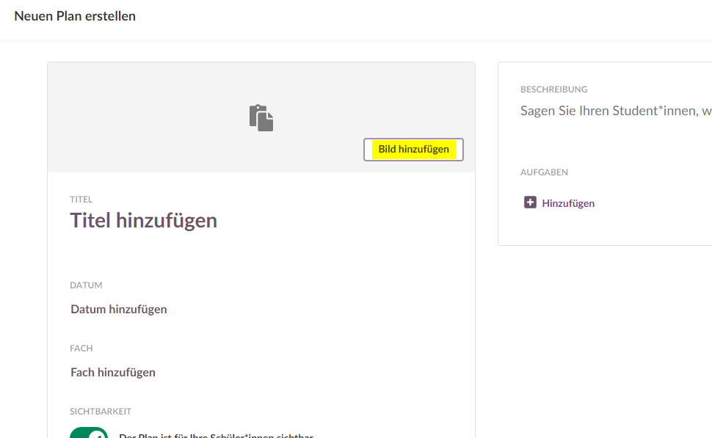Select the TITEL section label

click(x=81, y=200)
